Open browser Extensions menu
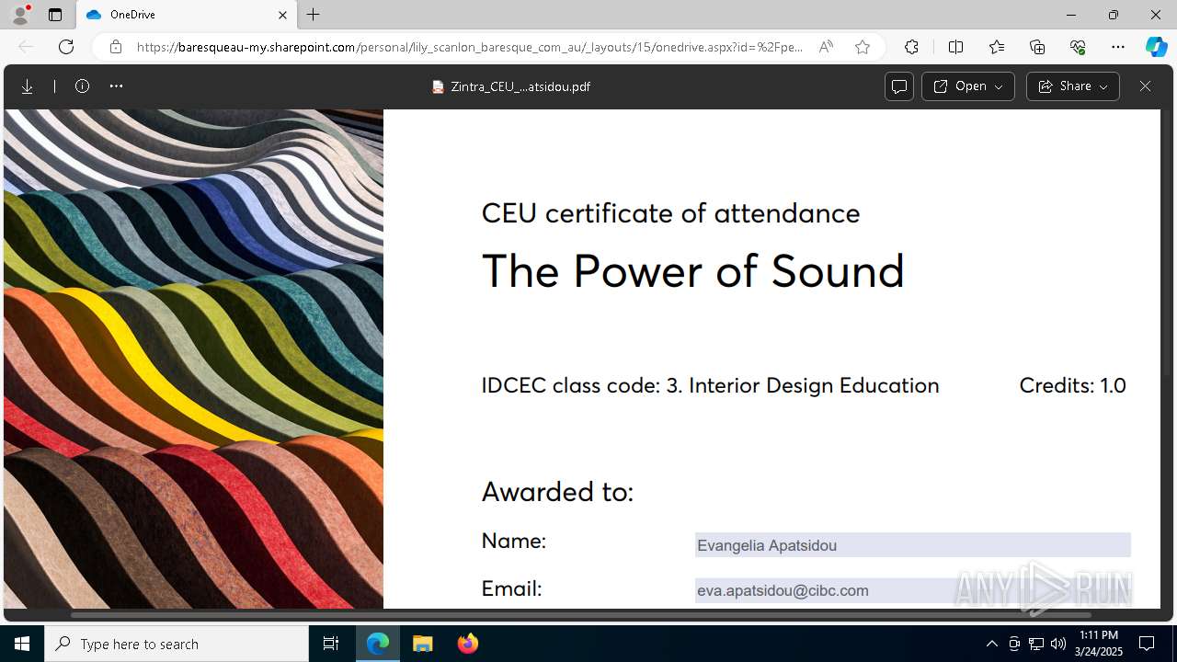Image resolution: width=1177 pixels, height=662 pixels. (x=911, y=47)
